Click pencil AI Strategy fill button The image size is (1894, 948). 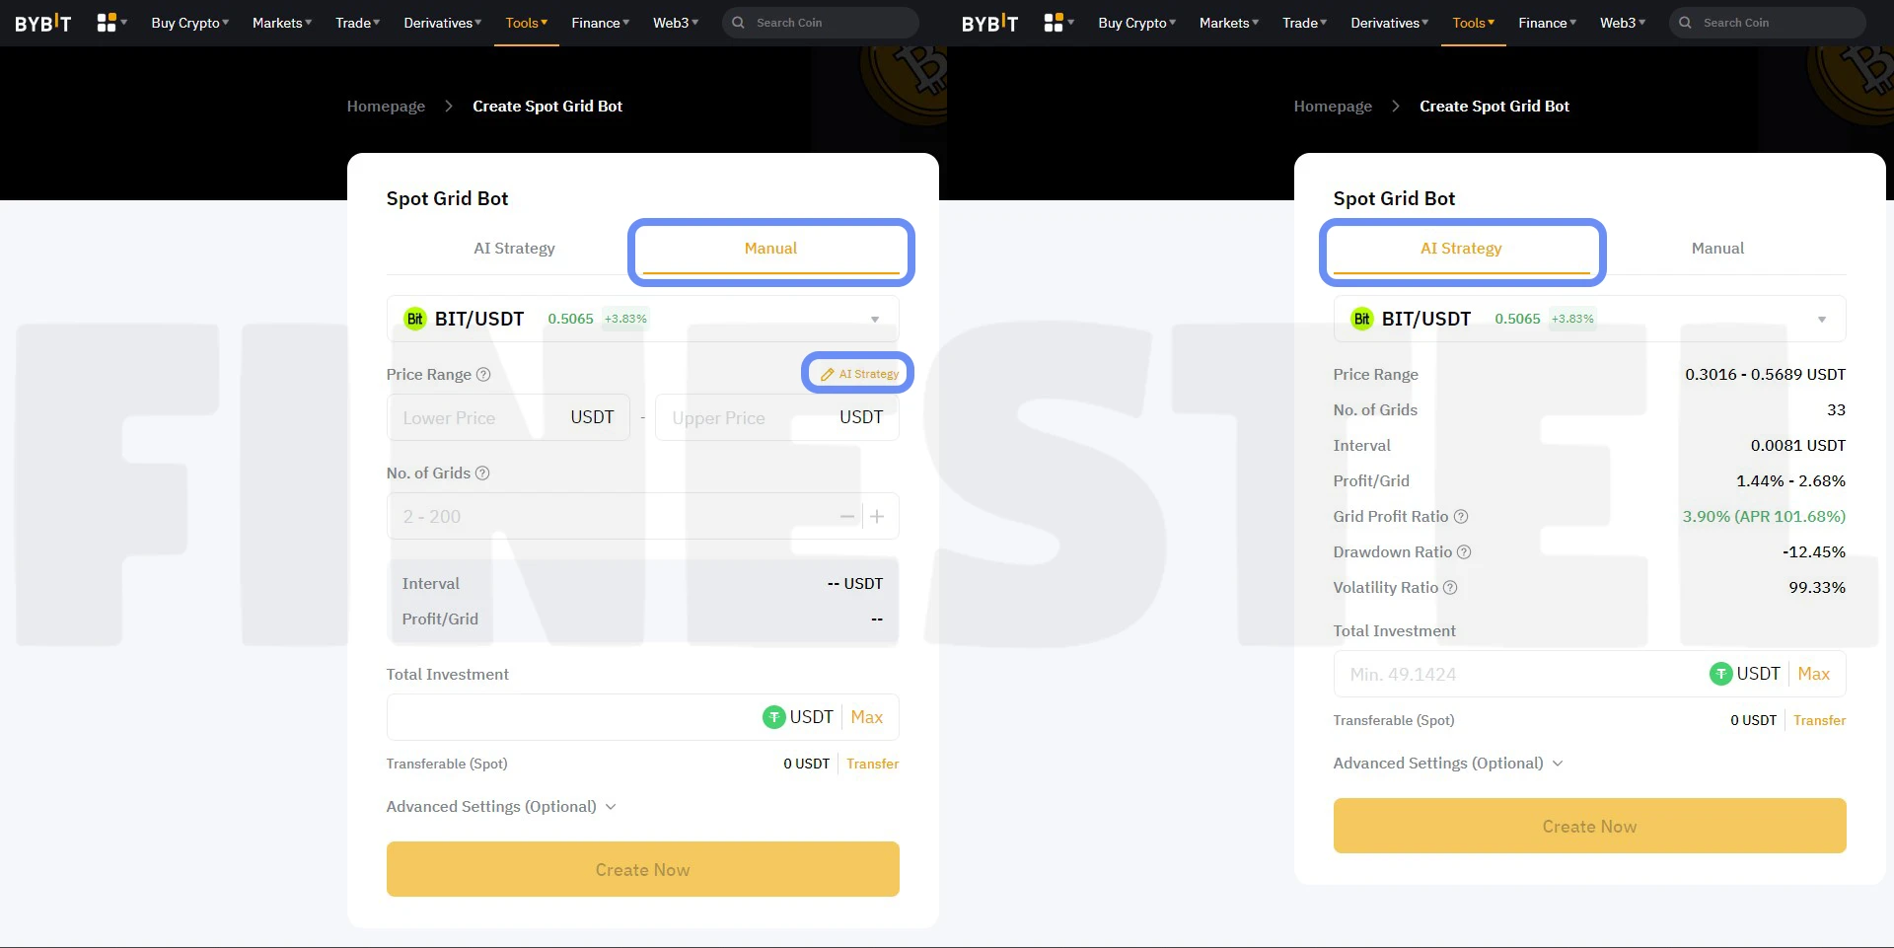click(x=859, y=374)
